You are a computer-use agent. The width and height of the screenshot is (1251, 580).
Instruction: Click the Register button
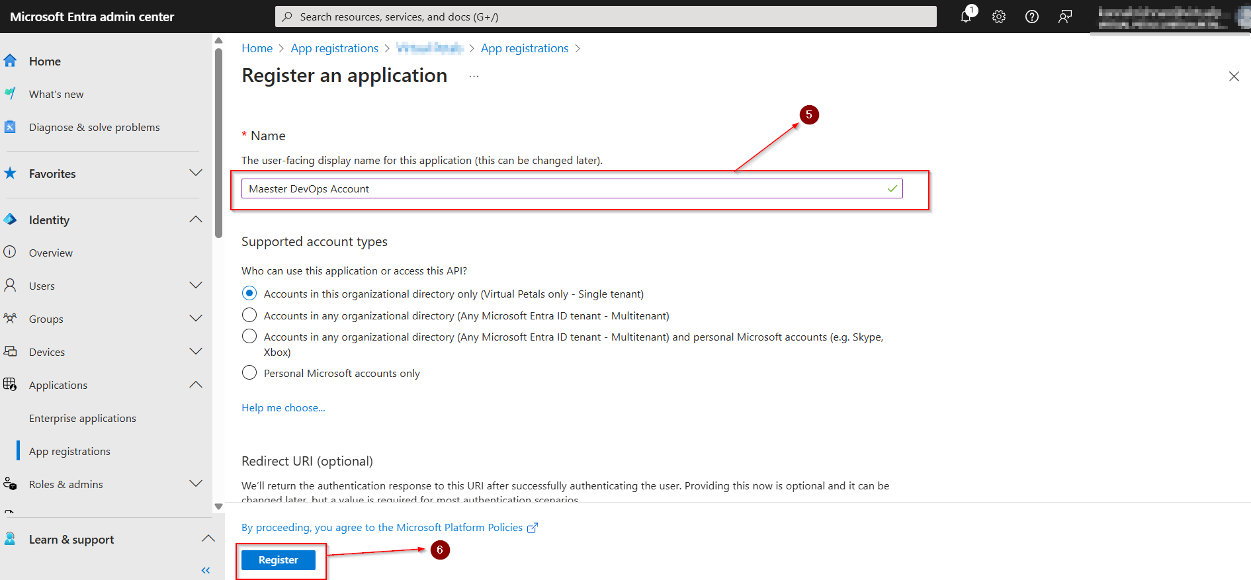[279, 560]
